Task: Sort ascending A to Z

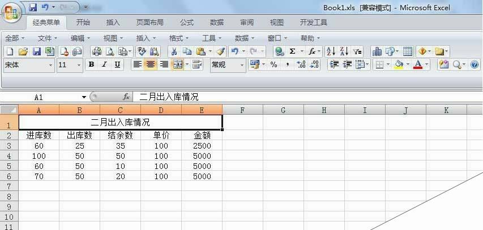Action: click(331, 51)
